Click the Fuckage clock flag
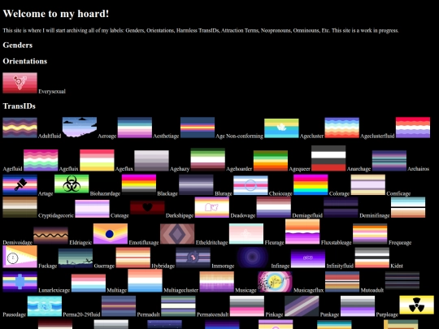 [20, 257]
